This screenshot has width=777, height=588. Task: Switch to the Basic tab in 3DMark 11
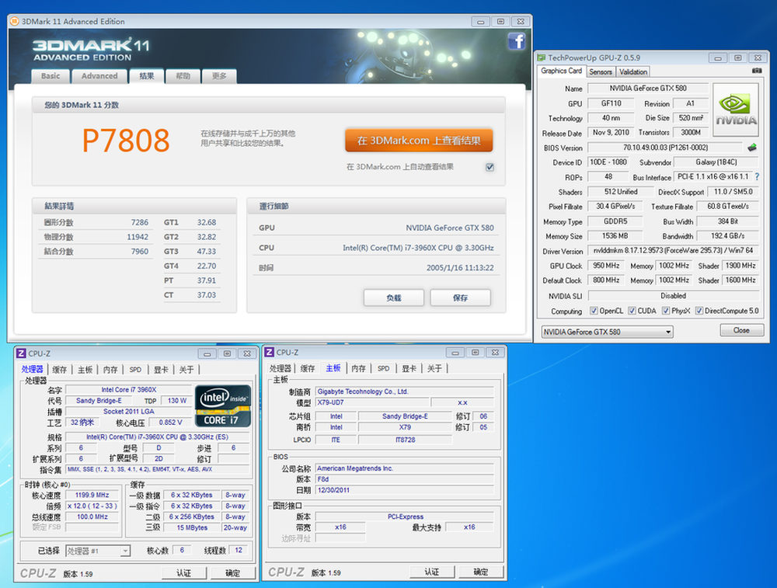[x=51, y=76]
